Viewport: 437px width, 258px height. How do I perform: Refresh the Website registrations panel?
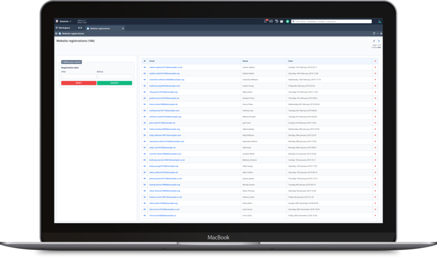[374, 33]
